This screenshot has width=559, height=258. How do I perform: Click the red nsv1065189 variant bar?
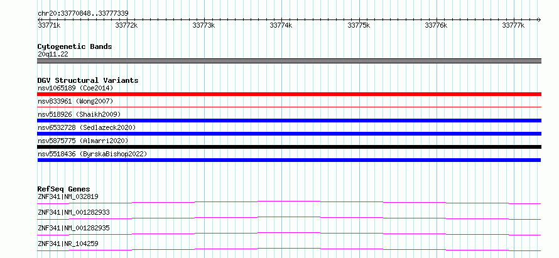pyautogui.click(x=289, y=94)
